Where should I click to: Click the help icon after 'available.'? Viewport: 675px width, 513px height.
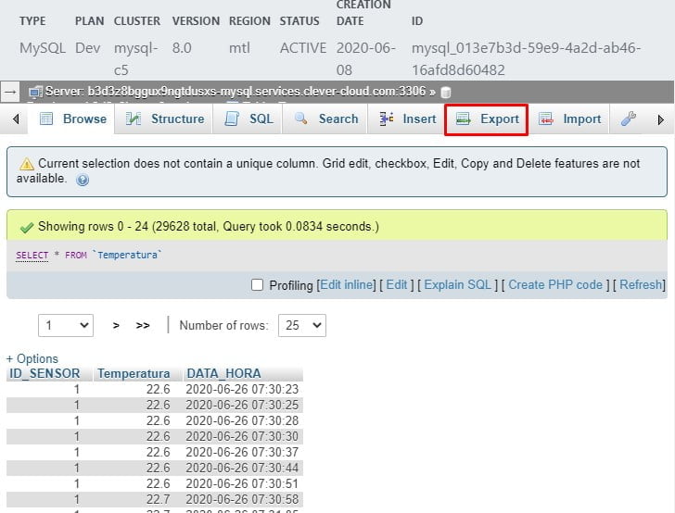point(83,180)
